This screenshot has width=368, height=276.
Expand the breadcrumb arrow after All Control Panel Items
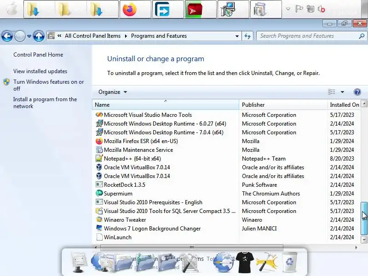coord(126,36)
